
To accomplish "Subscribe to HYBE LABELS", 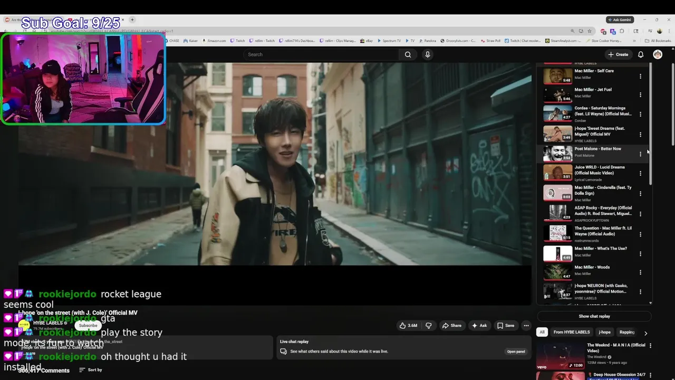I will [x=88, y=326].
